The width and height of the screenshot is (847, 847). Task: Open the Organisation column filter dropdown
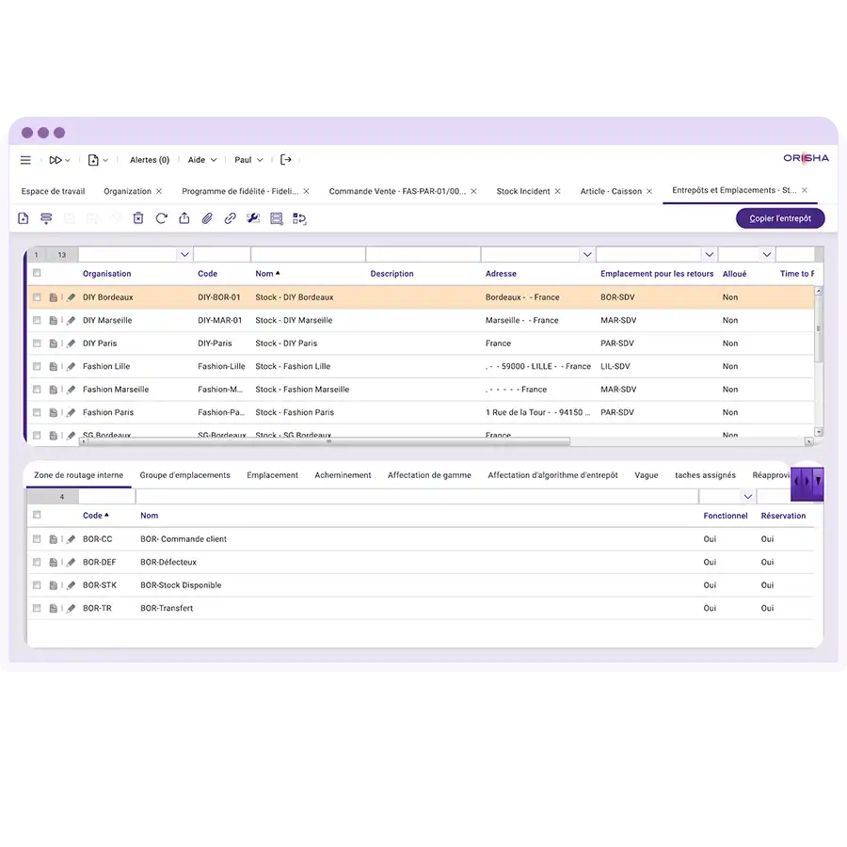pos(184,255)
